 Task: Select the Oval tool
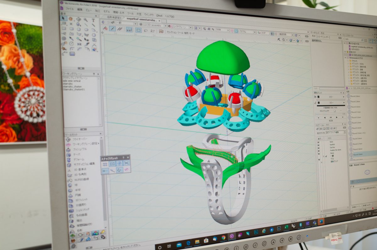point(86,30)
